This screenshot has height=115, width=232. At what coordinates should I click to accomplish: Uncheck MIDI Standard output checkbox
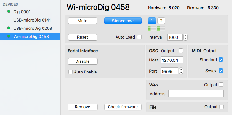pos(221,60)
